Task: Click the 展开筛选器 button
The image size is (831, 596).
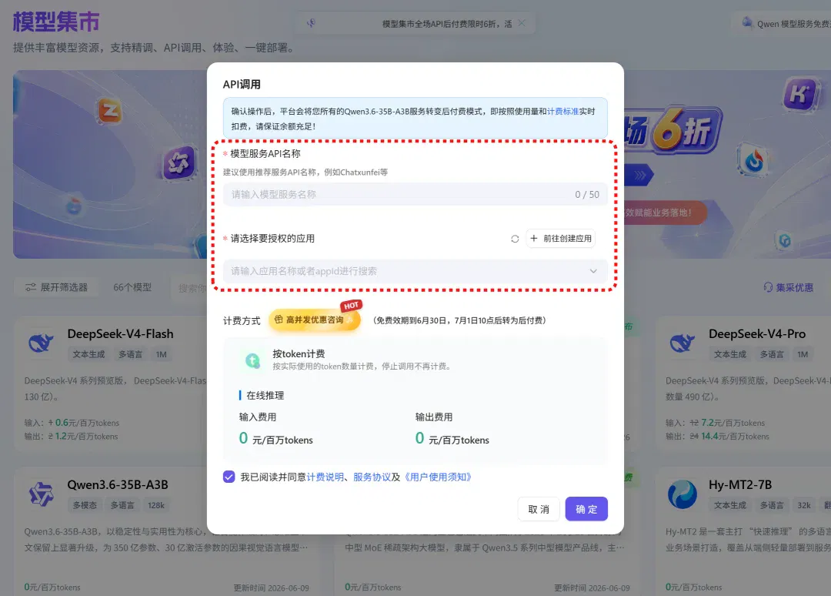Action: click(56, 287)
